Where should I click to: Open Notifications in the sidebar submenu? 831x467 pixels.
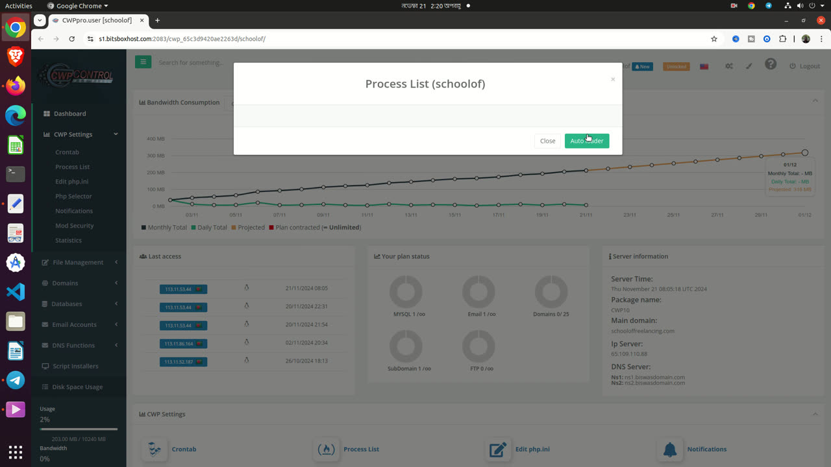click(x=74, y=211)
